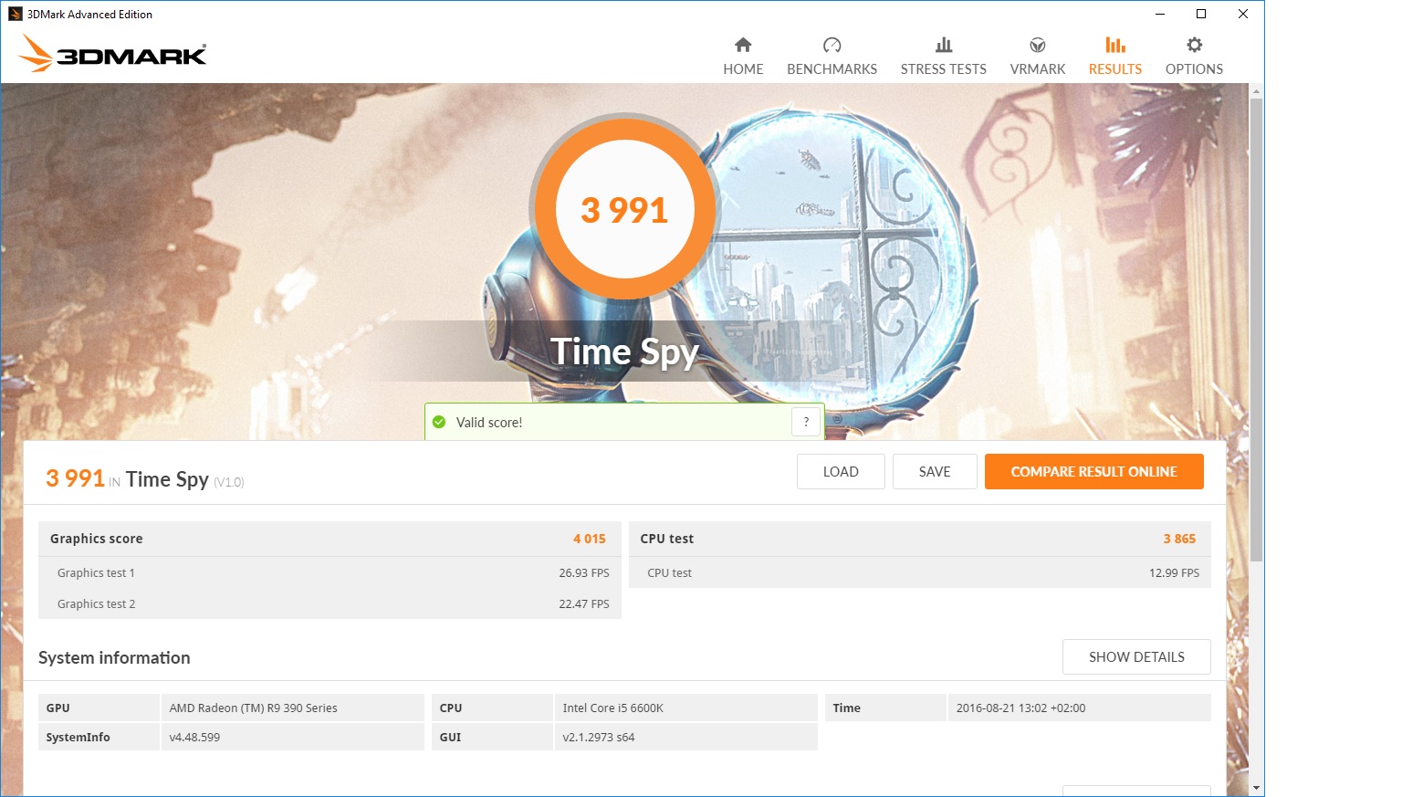Click the Valid score! message
The width and height of the screenshot is (1402, 797).
tap(489, 423)
